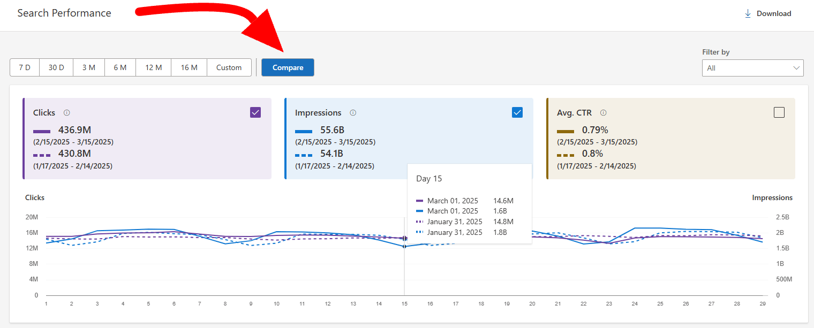Select the 30 D time range
The image size is (814, 328).
click(x=56, y=67)
